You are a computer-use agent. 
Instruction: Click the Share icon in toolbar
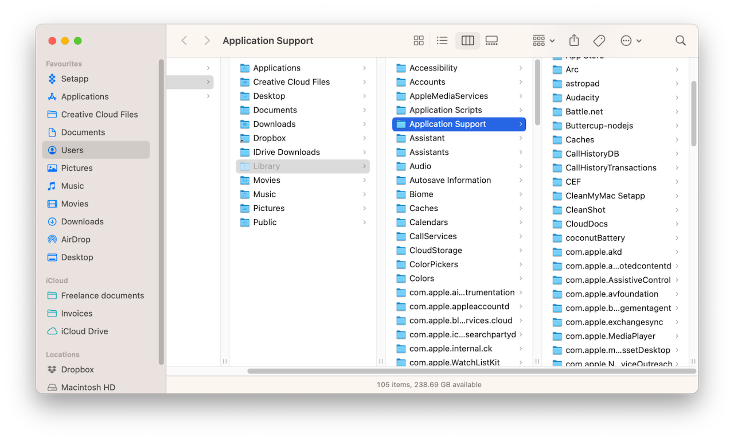[x=574, y=41]
